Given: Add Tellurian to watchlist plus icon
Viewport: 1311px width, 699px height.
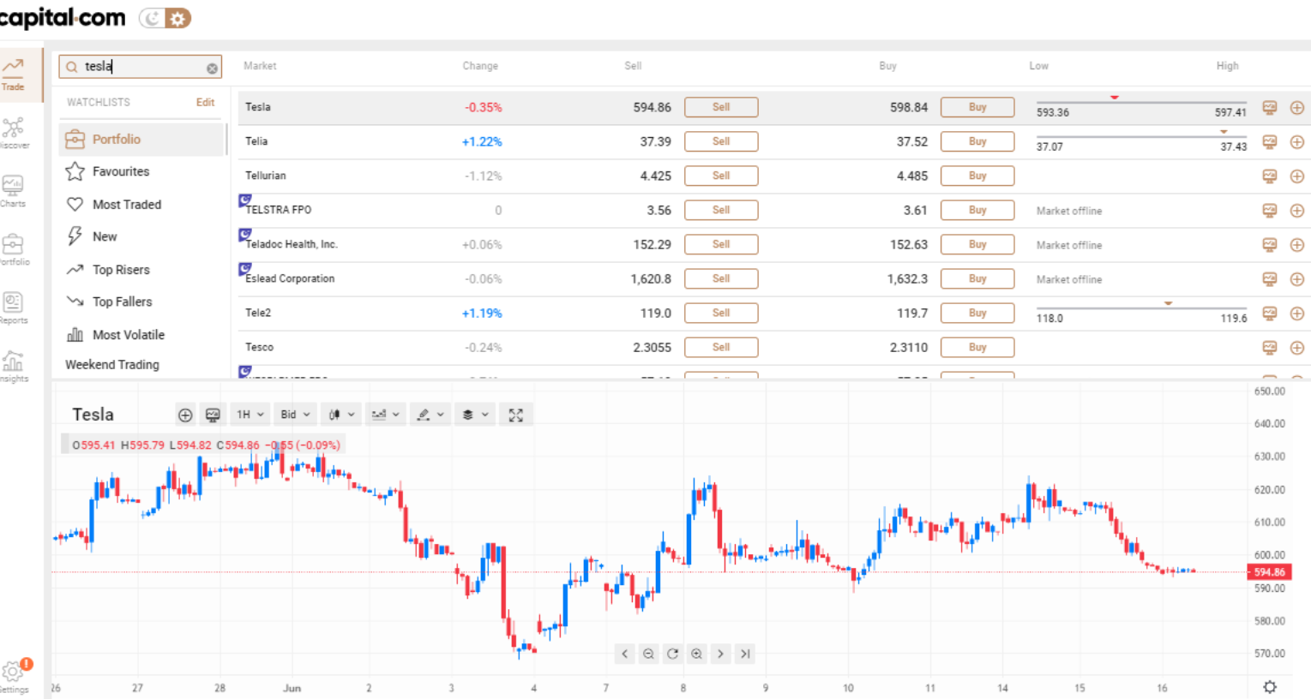Looking at the screenshot, I should pyautogui.click(x=1297, y=176).
